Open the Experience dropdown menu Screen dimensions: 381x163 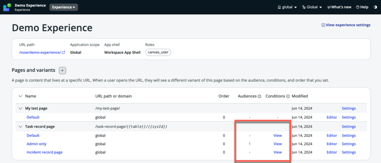64,7
